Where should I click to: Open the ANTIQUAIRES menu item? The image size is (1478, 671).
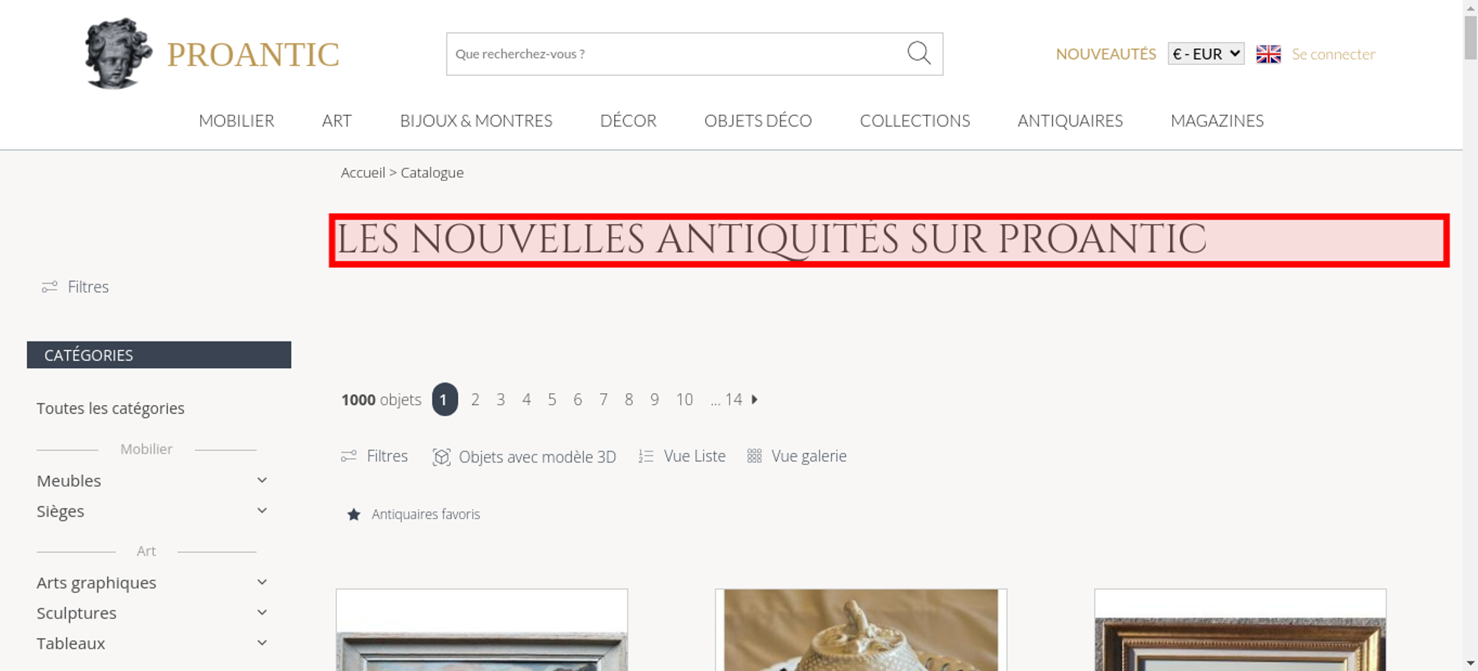(1070, 120)
